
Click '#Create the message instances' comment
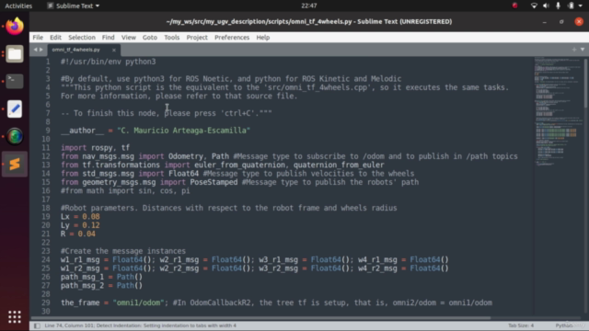(x=123, y=251)
